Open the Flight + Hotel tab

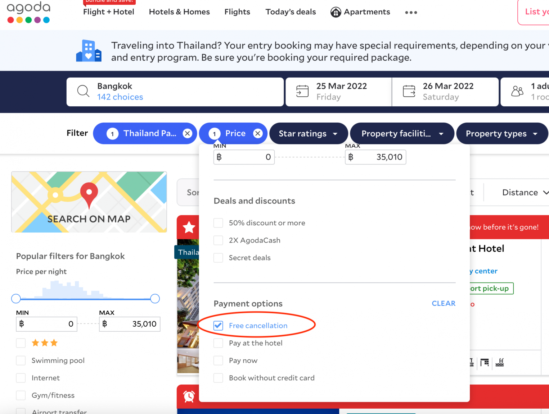[x=108, y=12]
